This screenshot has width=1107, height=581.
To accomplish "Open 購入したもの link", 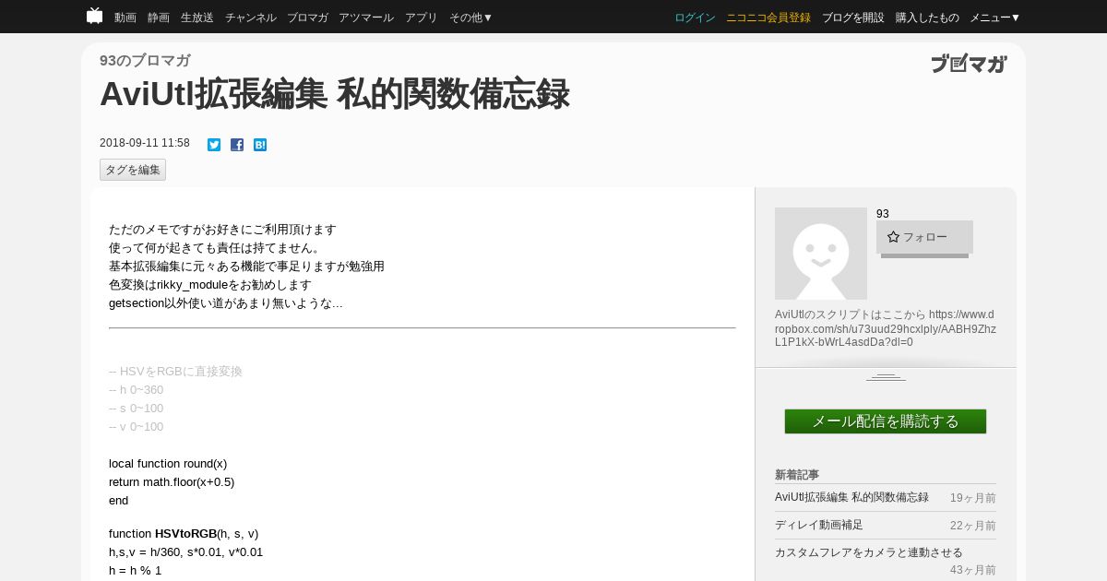I will tap(927, 18).
